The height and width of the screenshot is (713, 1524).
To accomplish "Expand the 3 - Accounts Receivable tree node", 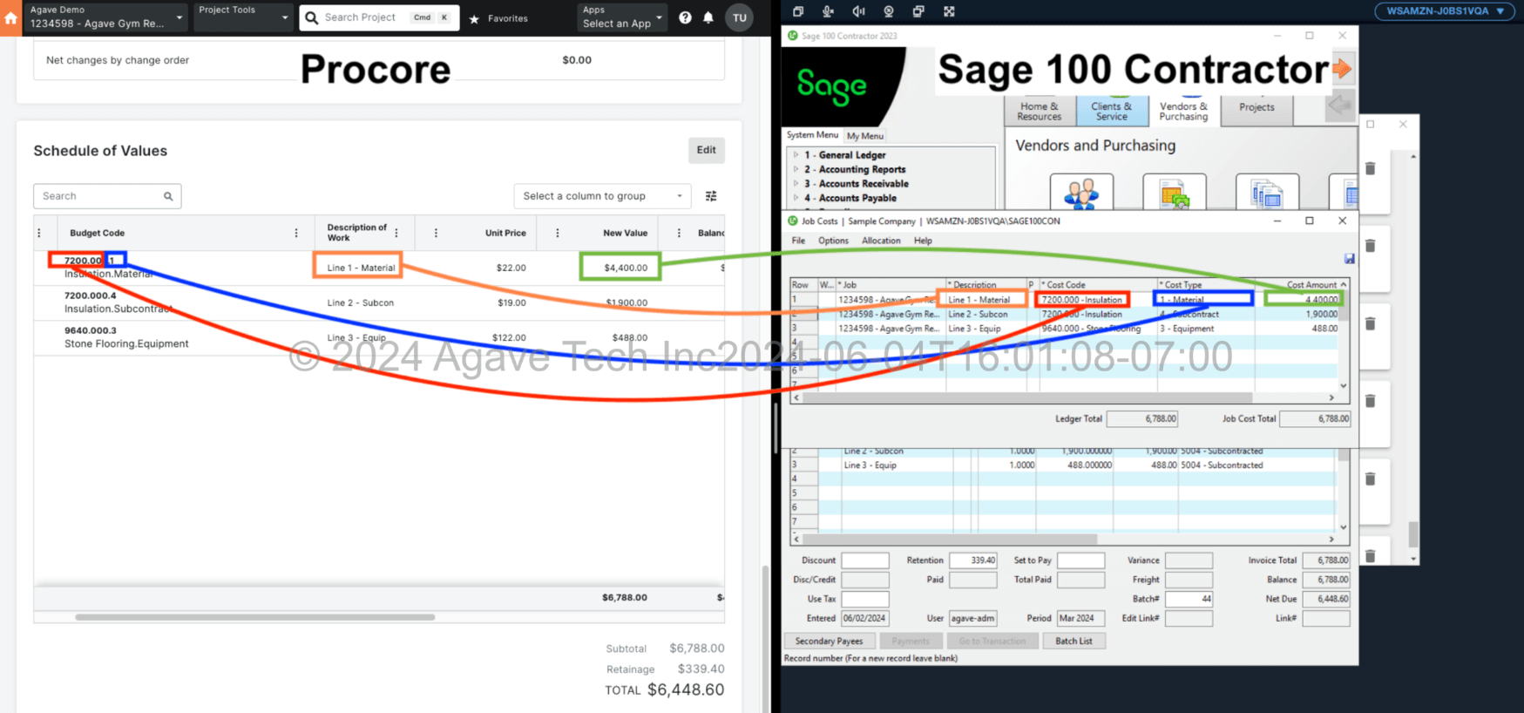I will pos(796,184).
